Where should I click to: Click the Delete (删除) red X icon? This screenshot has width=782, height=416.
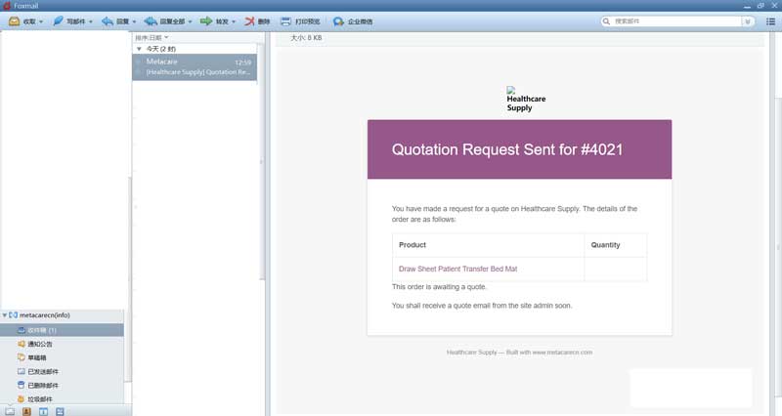coord(249,21)
